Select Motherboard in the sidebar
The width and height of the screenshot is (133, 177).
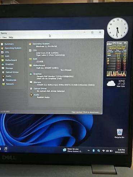tap(11, 60)
